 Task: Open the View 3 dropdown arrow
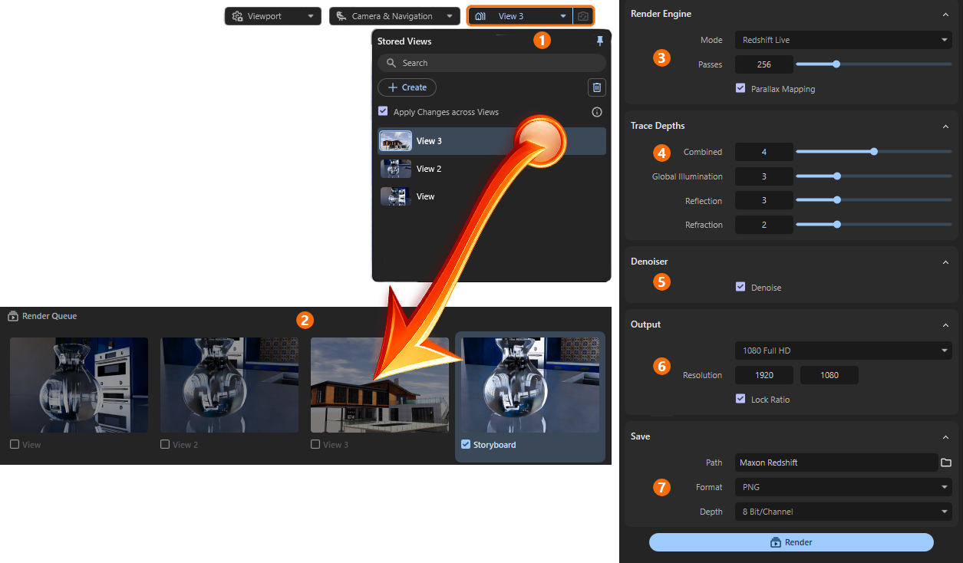pyautogui.click(x=563, y=16)
